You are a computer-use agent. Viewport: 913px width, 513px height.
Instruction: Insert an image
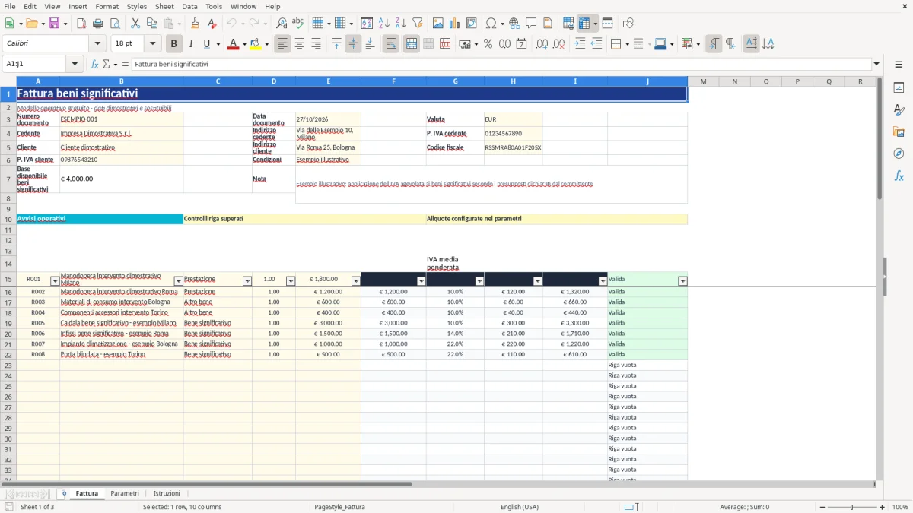point(438,24)
